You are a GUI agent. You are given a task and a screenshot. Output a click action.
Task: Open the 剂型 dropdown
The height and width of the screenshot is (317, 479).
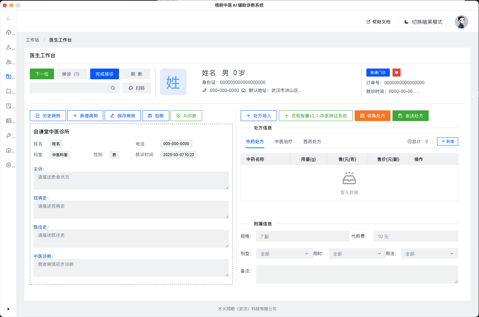tap(284, 254)
